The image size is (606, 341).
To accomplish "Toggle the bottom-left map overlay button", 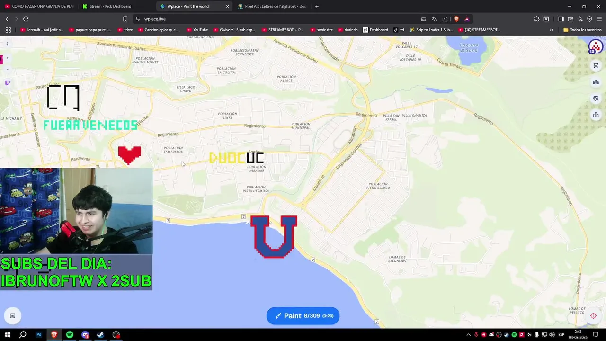I will pos(12,316).
